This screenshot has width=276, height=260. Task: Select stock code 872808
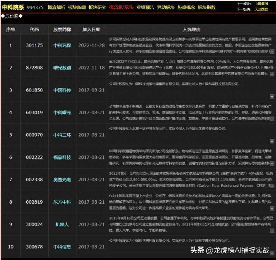(34, 68)
